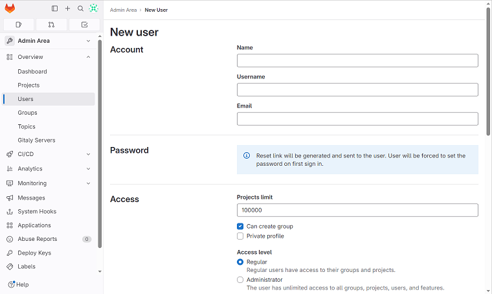Click the GitLab logo icon

coord(10,8)
